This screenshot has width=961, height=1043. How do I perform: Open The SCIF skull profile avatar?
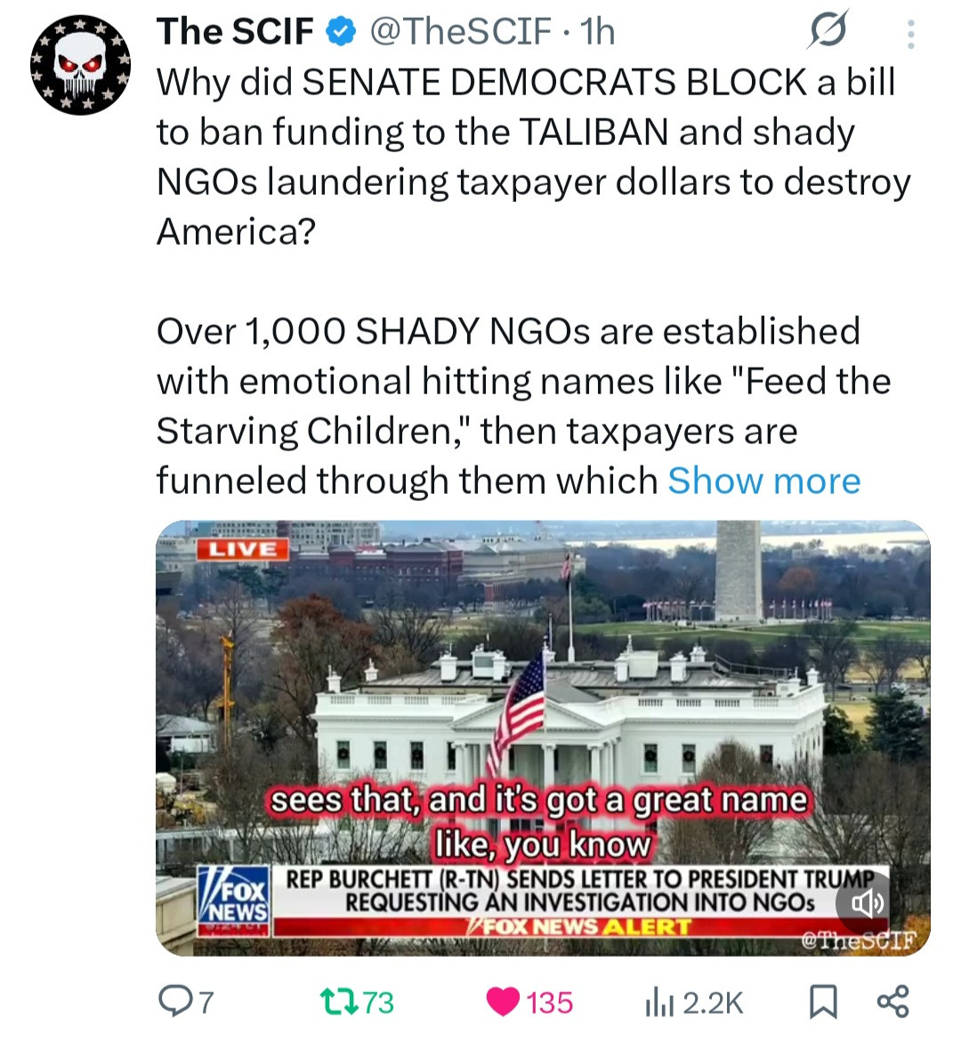click(80, 65)
